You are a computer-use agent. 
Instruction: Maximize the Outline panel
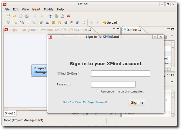click(x=173, y=29)
